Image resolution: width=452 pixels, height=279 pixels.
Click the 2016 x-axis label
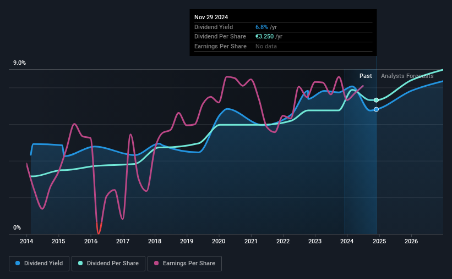(x=91, y=241)
